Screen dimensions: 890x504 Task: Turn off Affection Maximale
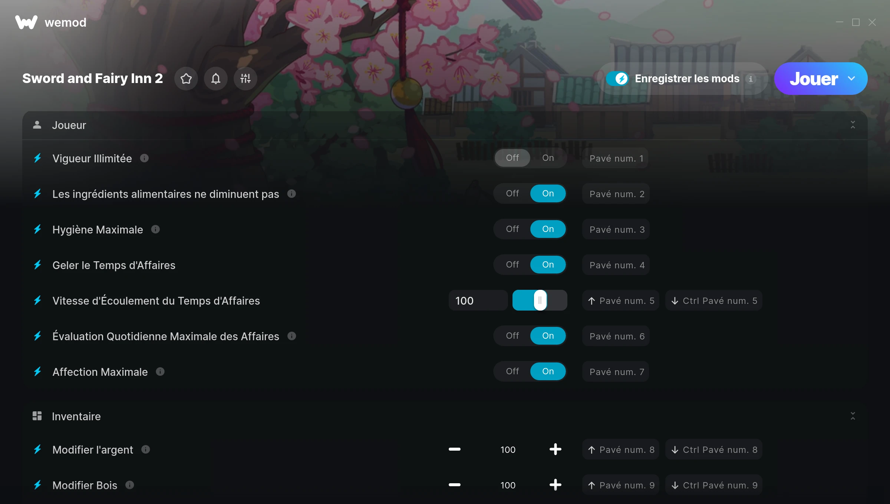click(512, 371)
